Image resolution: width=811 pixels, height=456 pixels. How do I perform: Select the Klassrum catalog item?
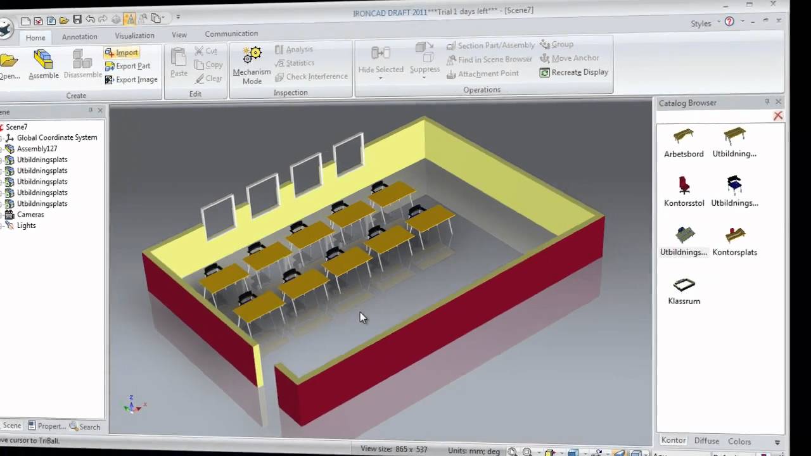[x=684, y=291]
